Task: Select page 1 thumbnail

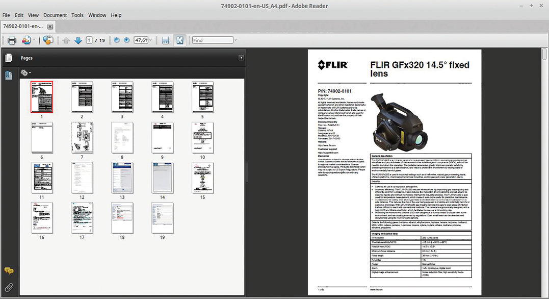Action: [x=42, y=97]
